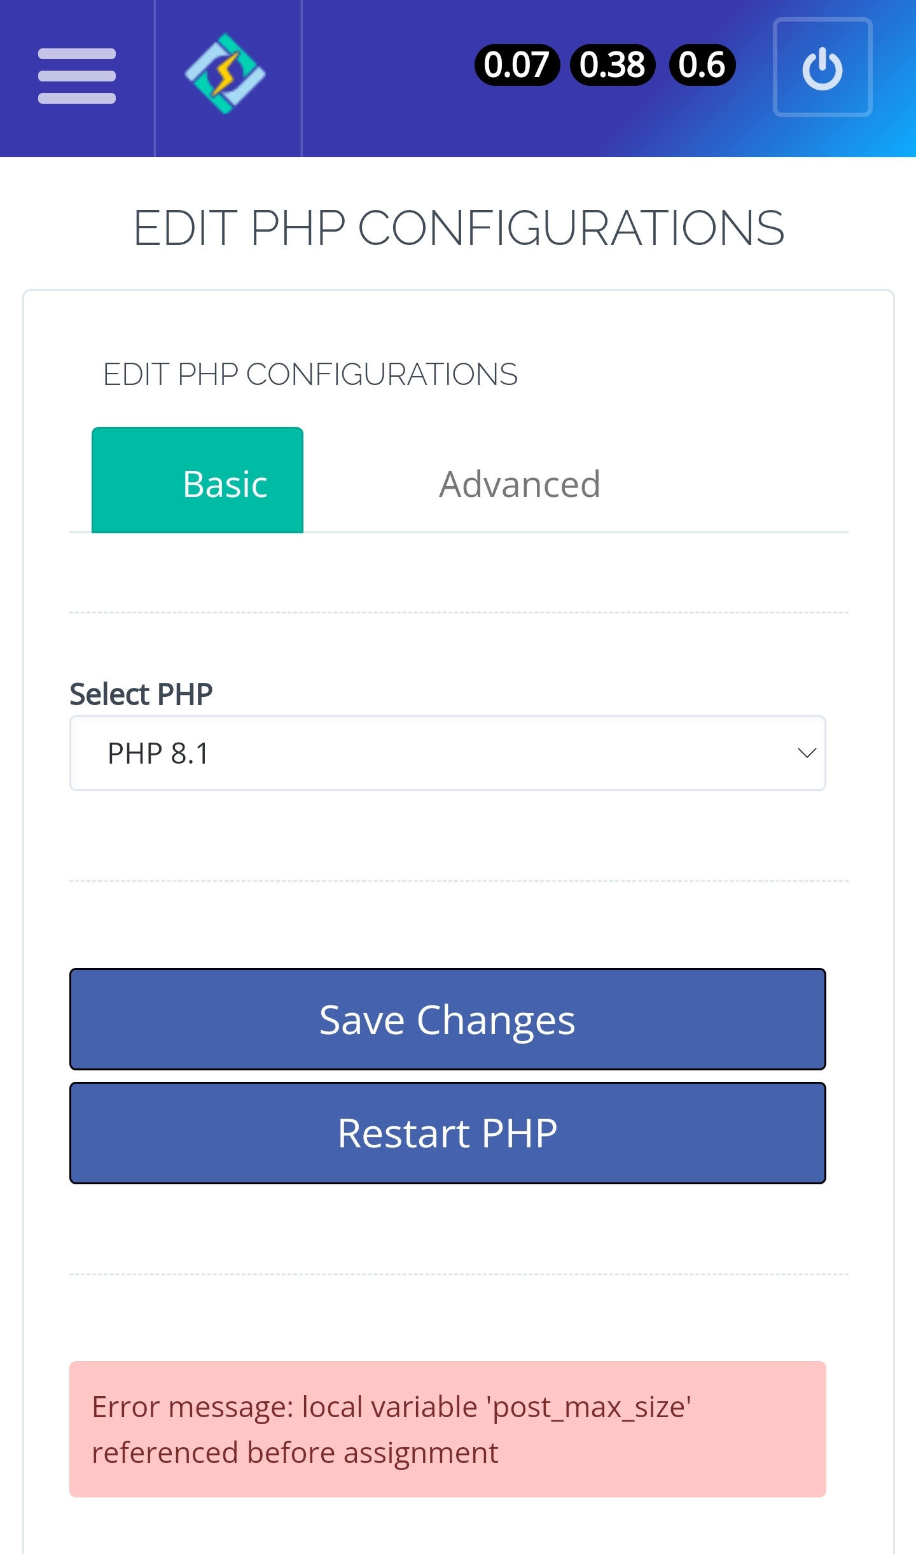Click the logout power symbol top right
This screenshot has height=1554, width=916.
click(822, 68)
